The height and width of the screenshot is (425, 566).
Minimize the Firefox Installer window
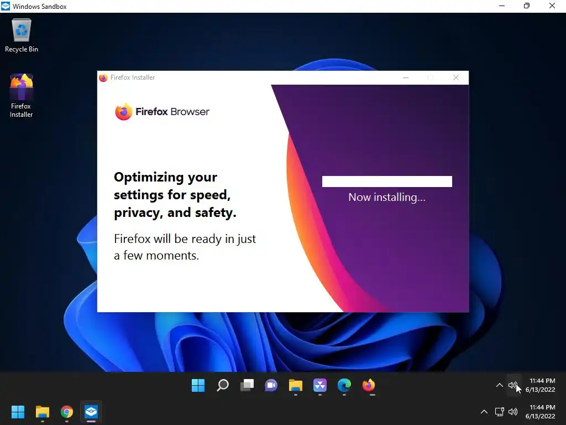[406, 77]
